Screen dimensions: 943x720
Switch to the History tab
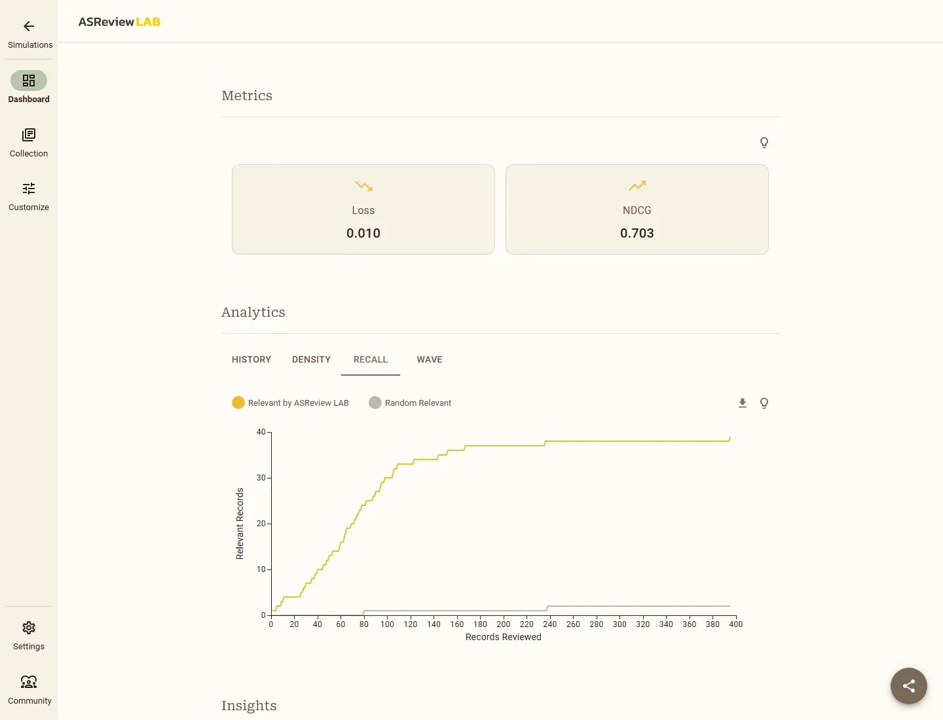(x=251, y=359)
